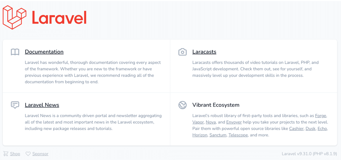The height and width of the screenshot is (160, 341).
Task: Click the Shop link in the footer
Action: tap(15, 154)
